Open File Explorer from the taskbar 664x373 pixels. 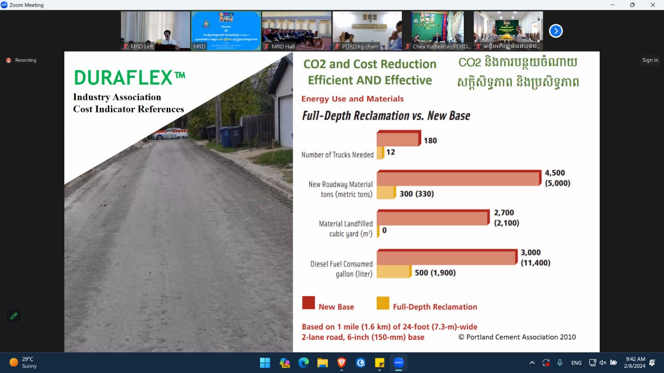tap(323, 363)
